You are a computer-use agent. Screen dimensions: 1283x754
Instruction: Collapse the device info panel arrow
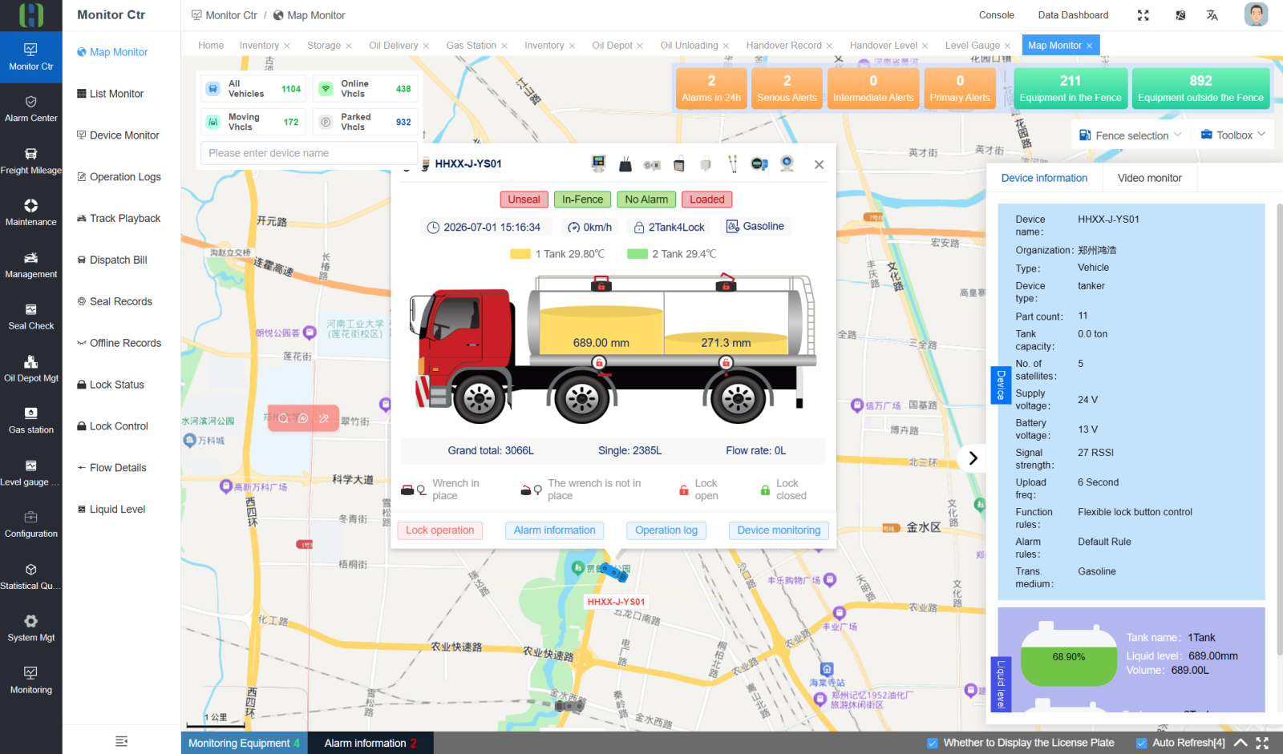click(x=973, y=458)
